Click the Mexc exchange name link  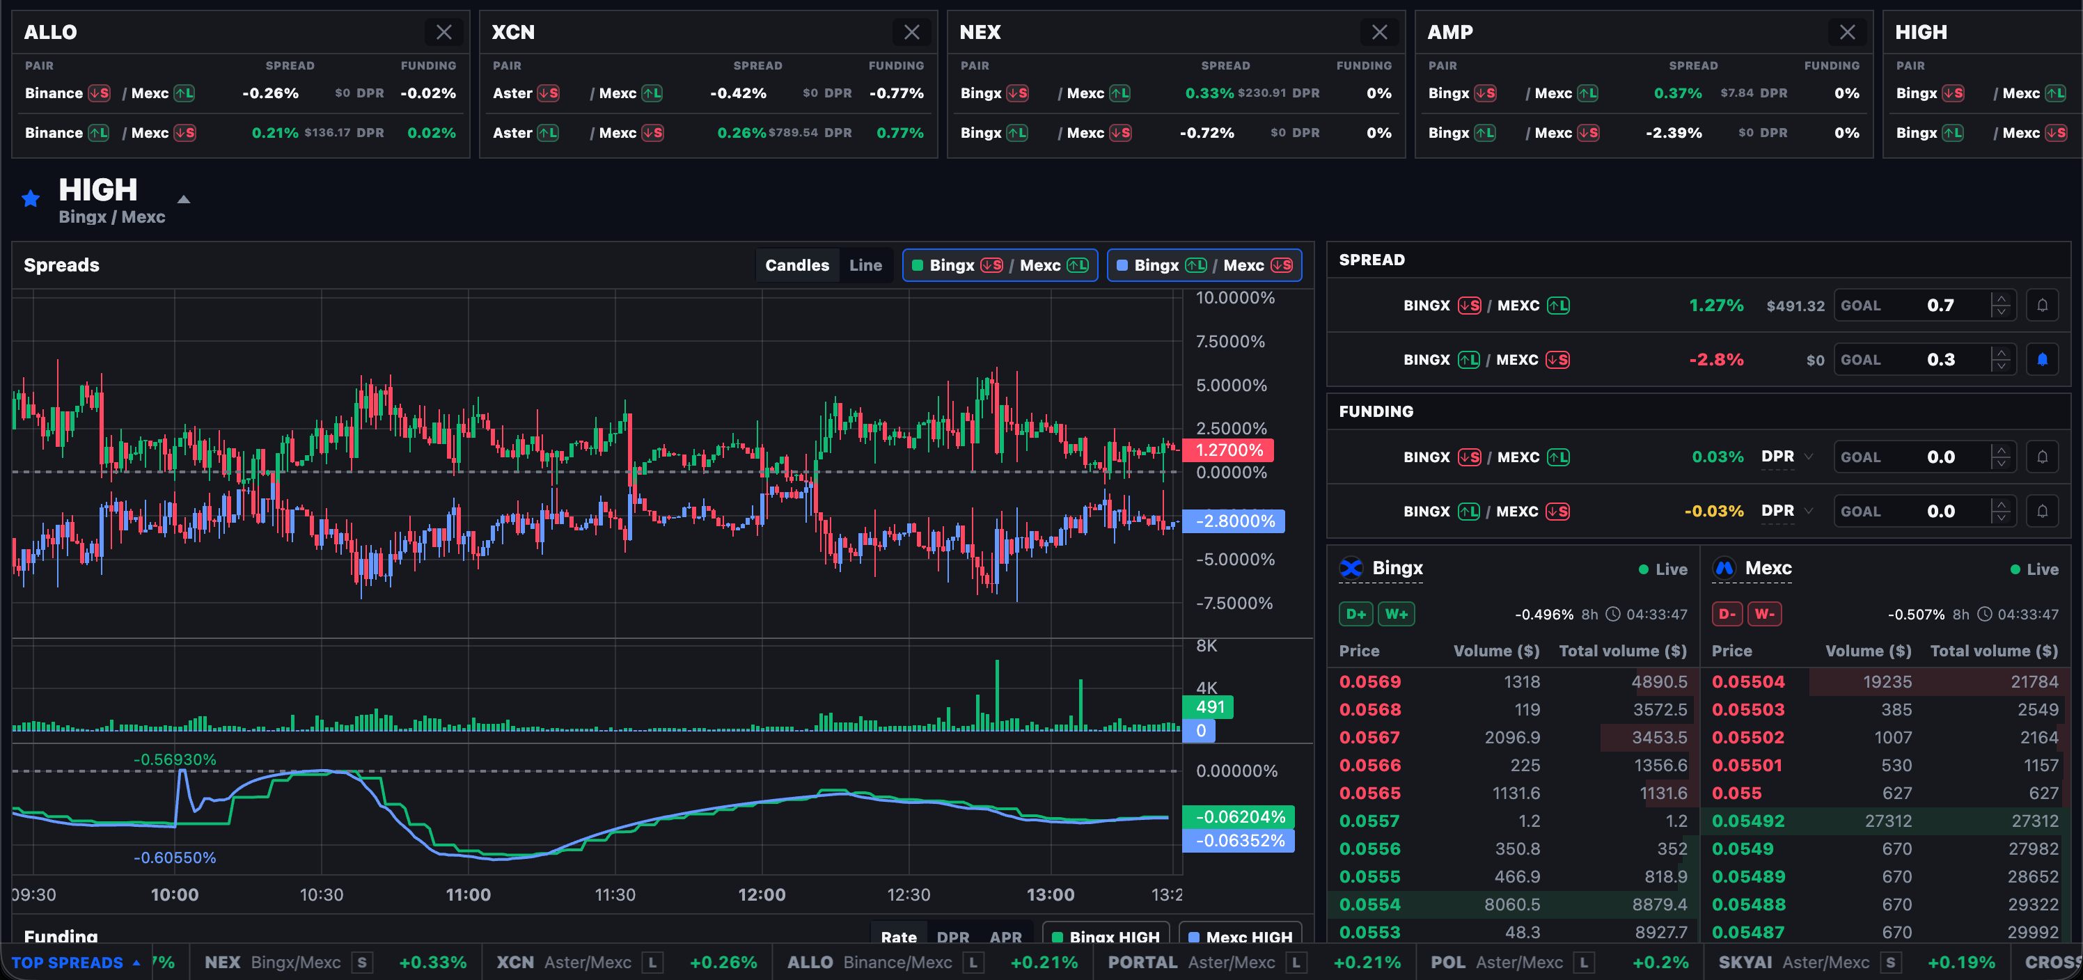pos(1768,569)
